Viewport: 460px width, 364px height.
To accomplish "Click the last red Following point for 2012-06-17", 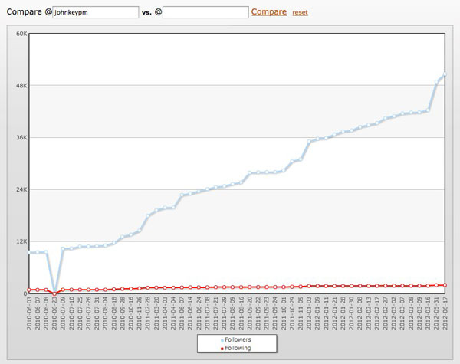I will click(445, 285).
